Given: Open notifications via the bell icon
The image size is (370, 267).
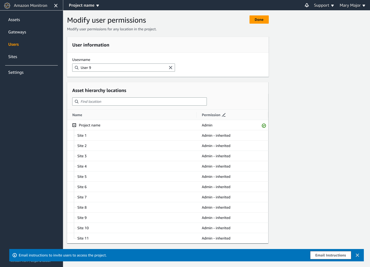Looking at the screenshot, I should click(x=307, y=5).
